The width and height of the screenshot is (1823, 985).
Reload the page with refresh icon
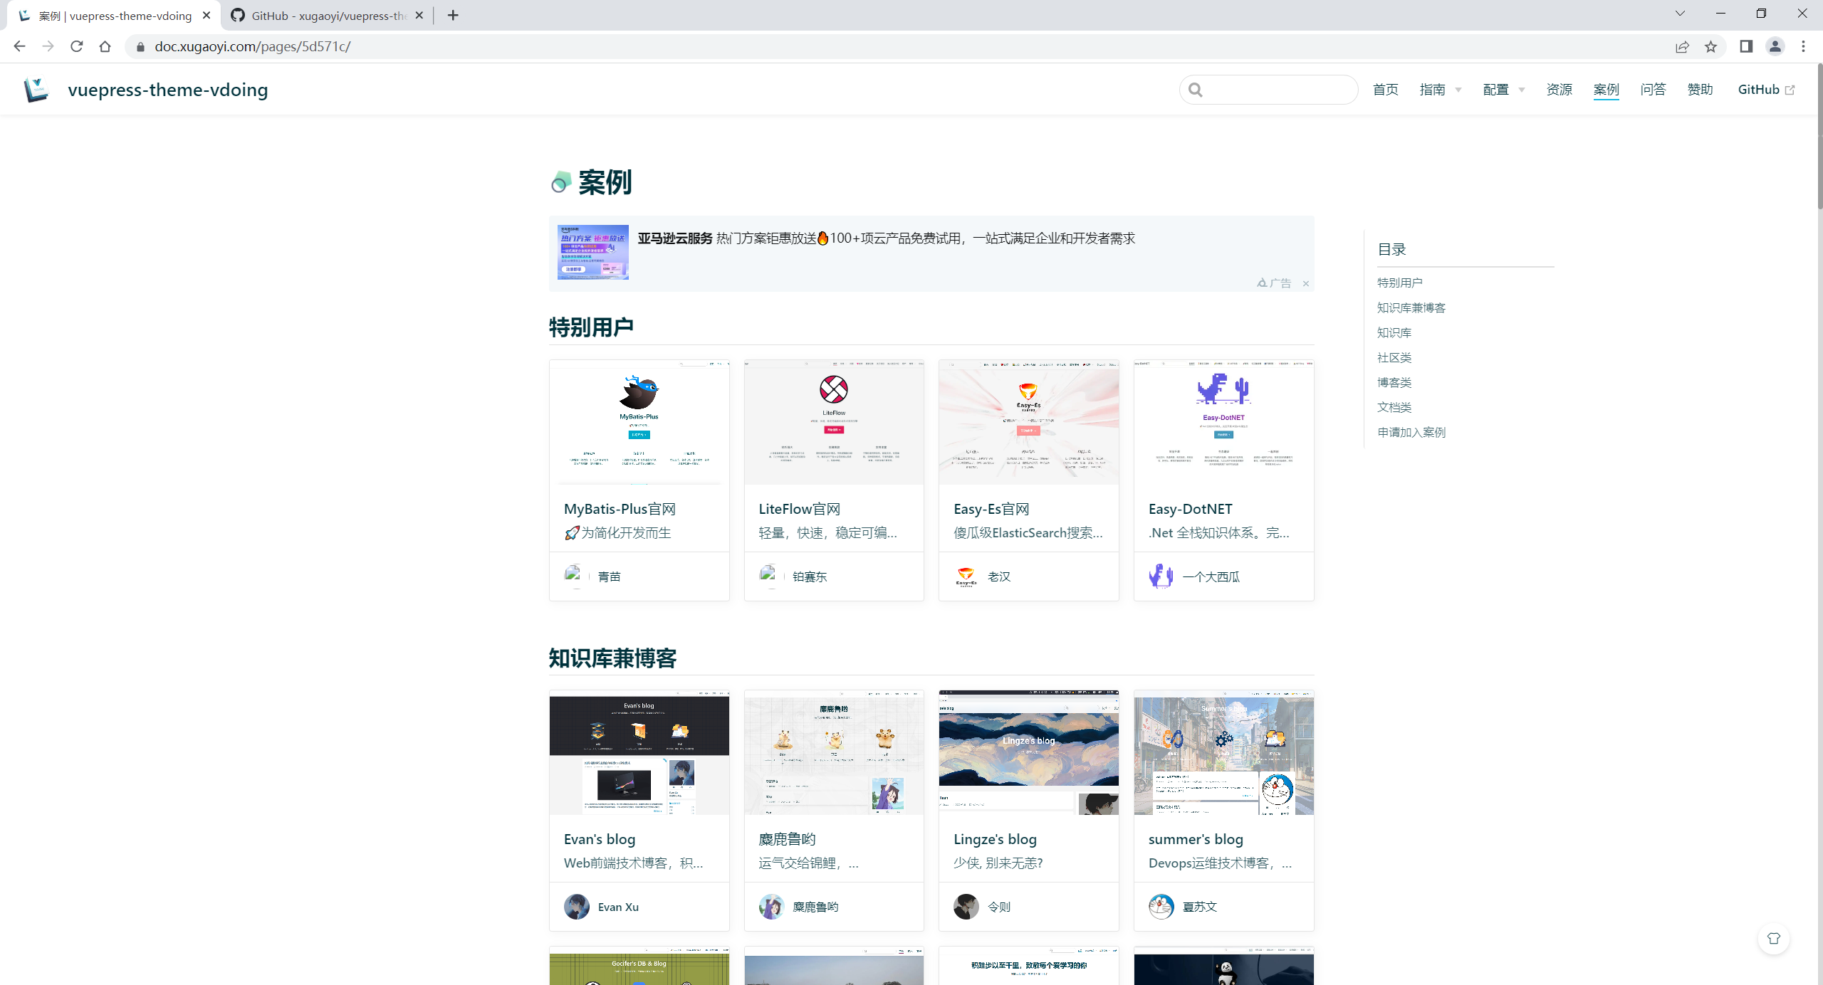[76, 46]
